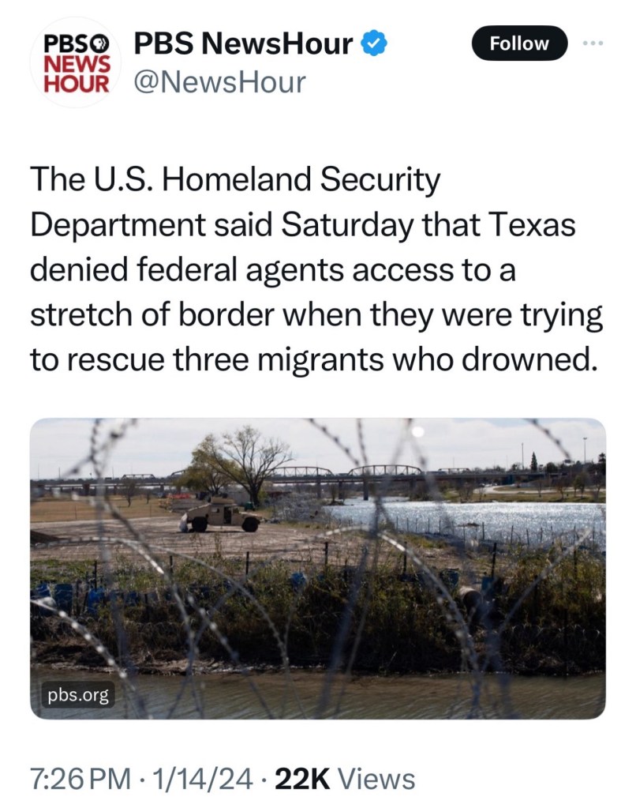The image size is (636, 808).
Task: Follow the PBS NewsHour account
Action: (x=519, y=43)
